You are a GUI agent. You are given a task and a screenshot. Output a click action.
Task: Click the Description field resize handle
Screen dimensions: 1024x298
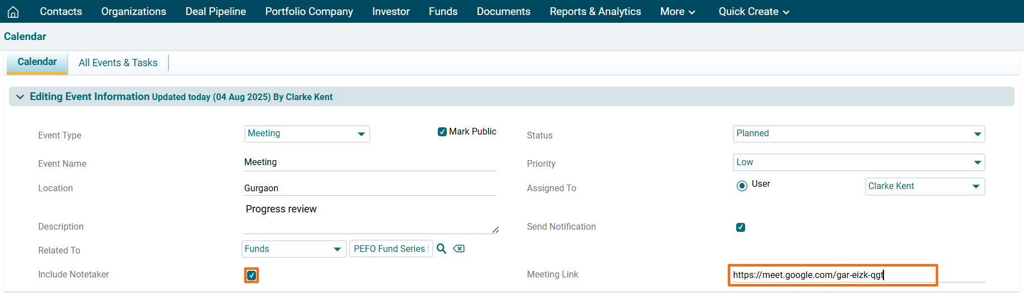[495, 230]
